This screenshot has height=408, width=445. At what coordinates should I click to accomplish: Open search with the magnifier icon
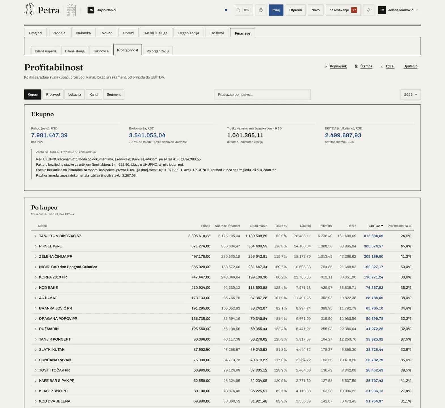(x=238, y=10)
